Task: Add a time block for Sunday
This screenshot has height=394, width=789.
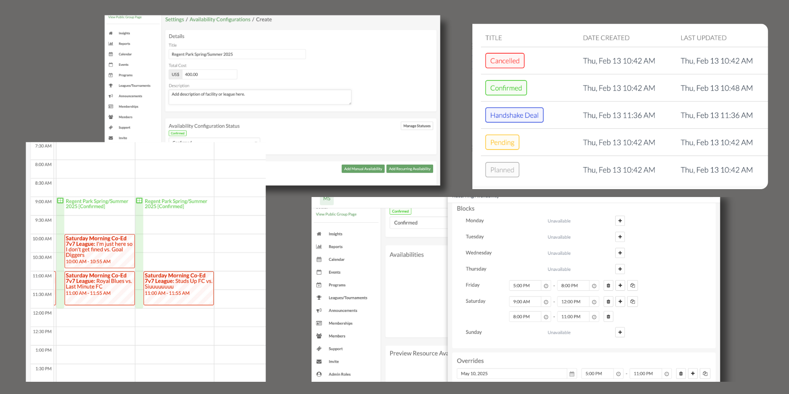Action: click(620, 333)
